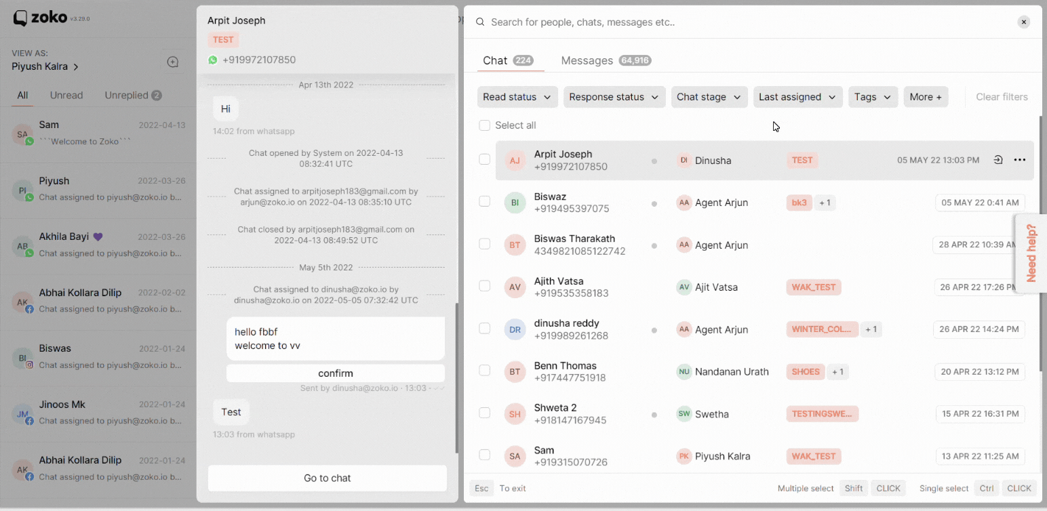
Task: Click the '05 MAY 22 0:41 AM' timestamp
Action: click(x=980, y=203)
